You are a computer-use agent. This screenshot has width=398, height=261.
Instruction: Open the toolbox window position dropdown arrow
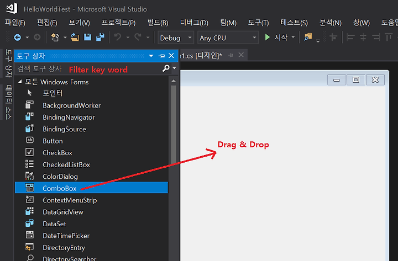[x=151, y=56]
